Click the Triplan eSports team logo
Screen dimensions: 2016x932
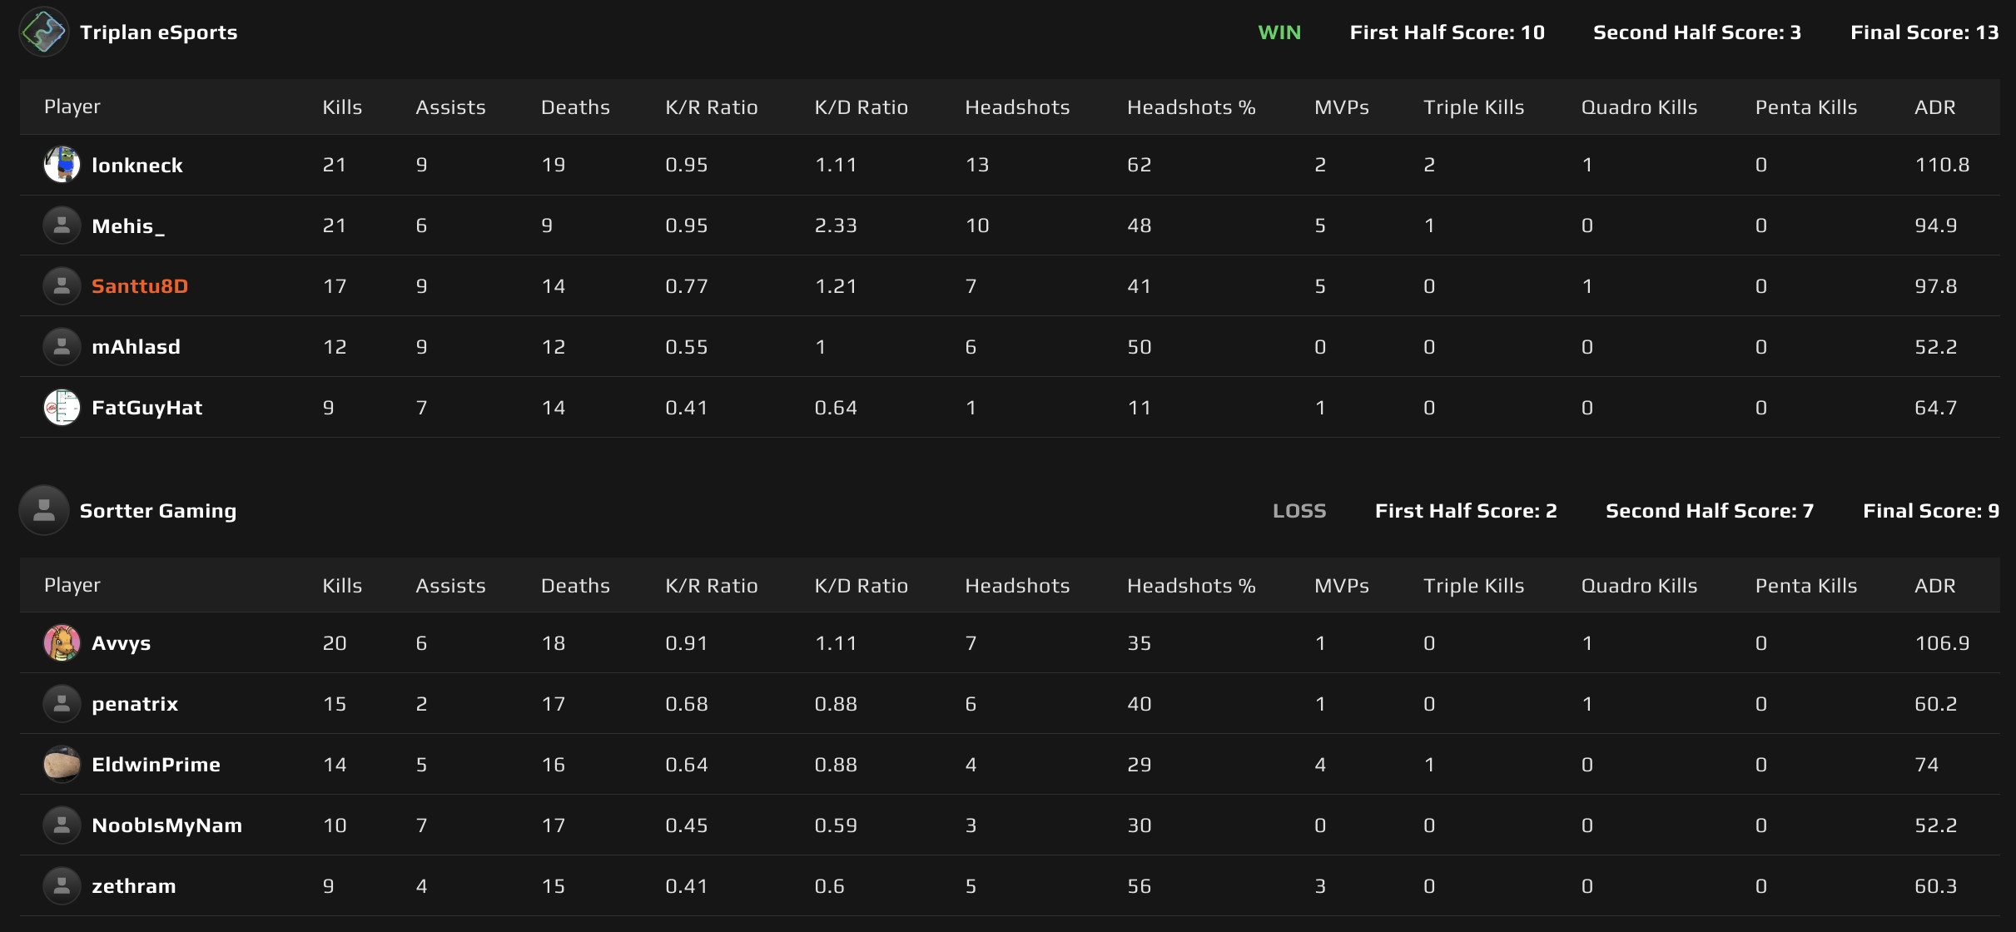[43, 32]
